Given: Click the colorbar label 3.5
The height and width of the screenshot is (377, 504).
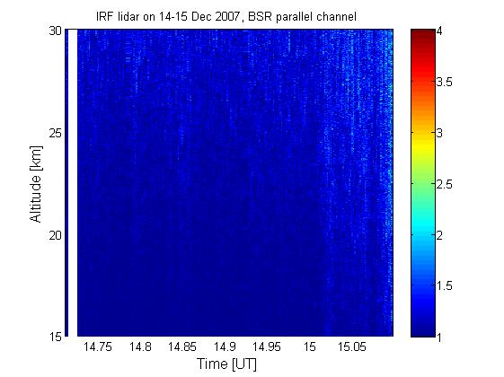Looking at the screenshot, I should point(444,83).
